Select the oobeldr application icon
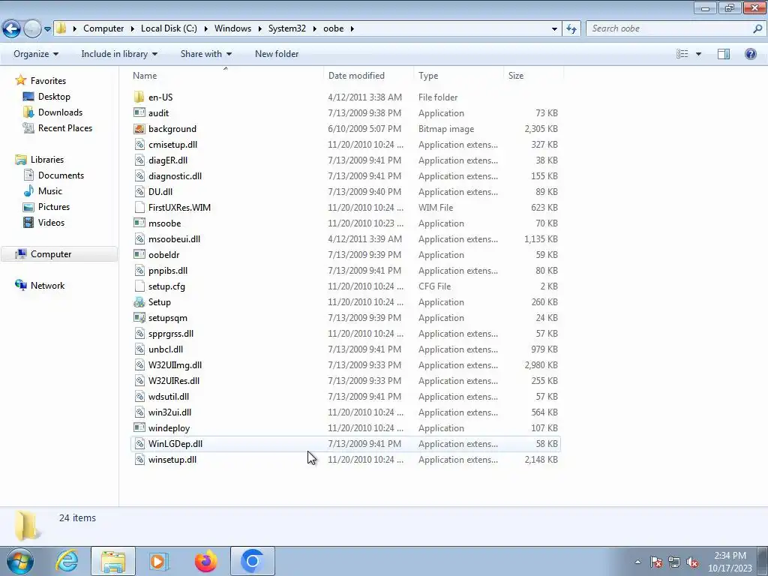The height and width of the screenshot is (576, 768). click(139, 255)
